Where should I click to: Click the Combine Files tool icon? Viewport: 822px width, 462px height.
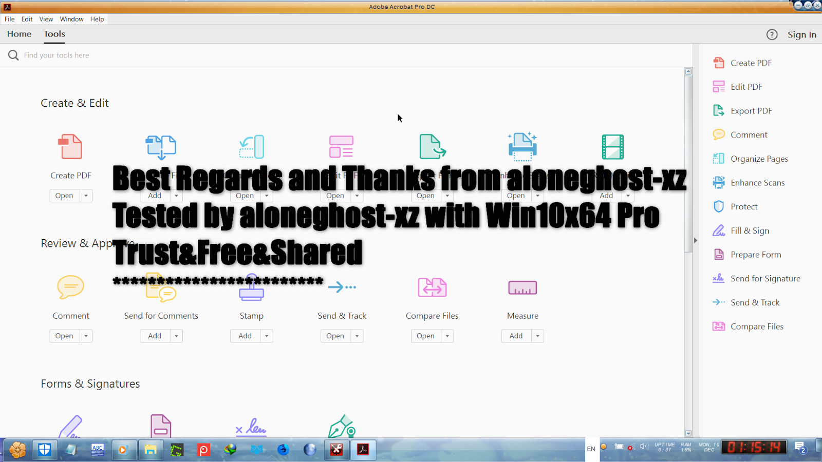coord(161,147)
